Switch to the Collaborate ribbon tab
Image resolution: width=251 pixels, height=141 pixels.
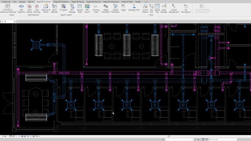[6, 2]
